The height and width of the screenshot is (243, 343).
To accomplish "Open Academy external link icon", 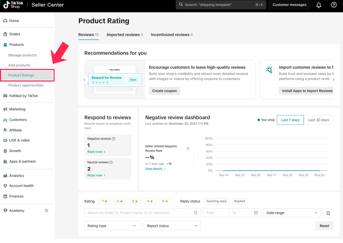I will [47, 210].
